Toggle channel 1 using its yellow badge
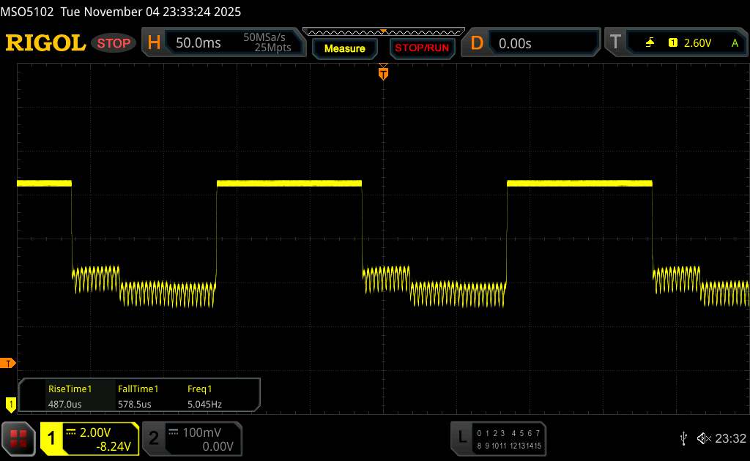The image size is (750, 461). (x=52, y=438)
